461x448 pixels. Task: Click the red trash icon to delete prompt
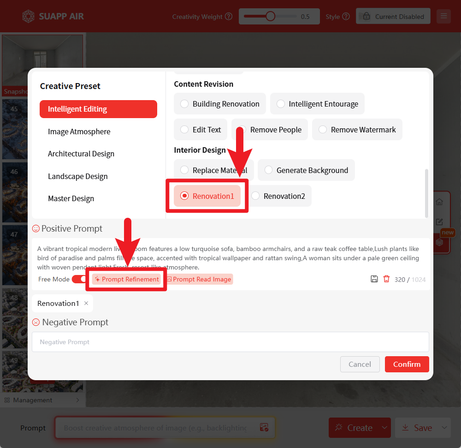click(x=386, y=279)
